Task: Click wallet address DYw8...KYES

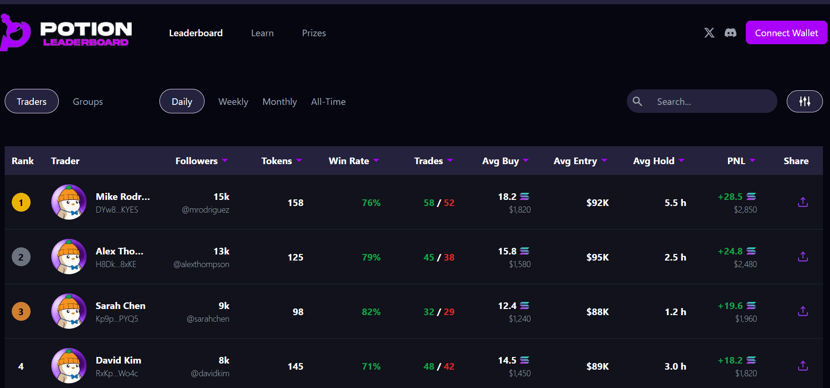Action: coord(117,210)
